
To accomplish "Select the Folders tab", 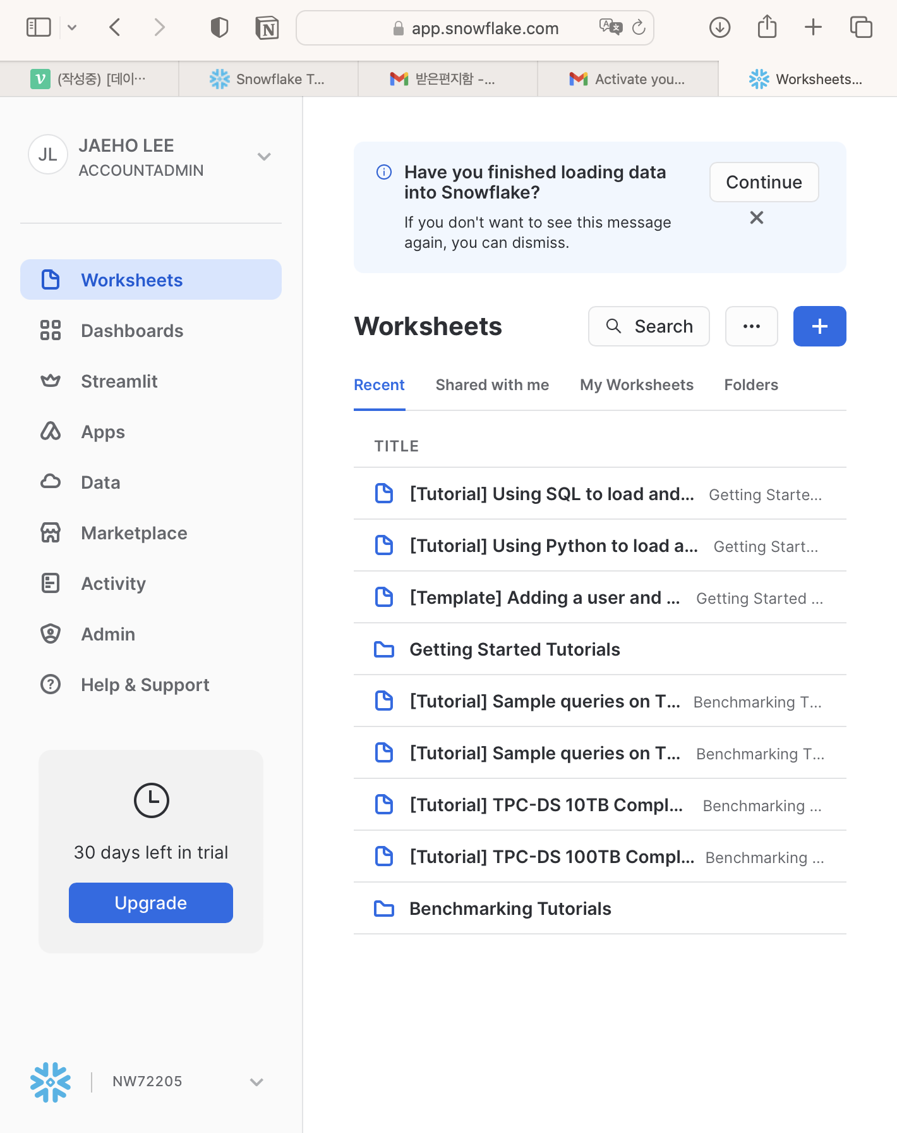I will 751,385.
